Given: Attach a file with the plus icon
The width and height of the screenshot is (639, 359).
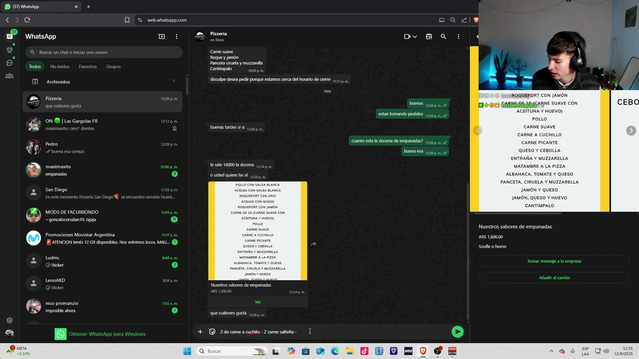Looking at the screenshot, I should pyautogui.click(x=200, y=332).
